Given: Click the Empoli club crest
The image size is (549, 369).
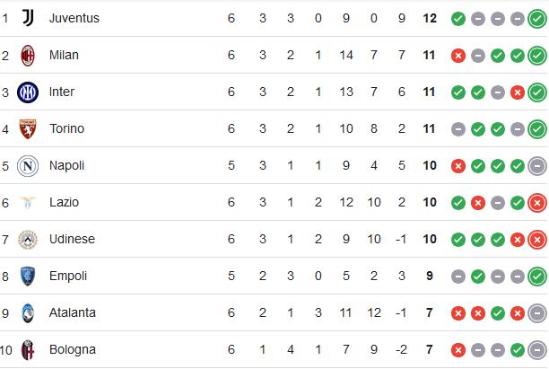Looking at the screenshot, I should pos(28,277).
